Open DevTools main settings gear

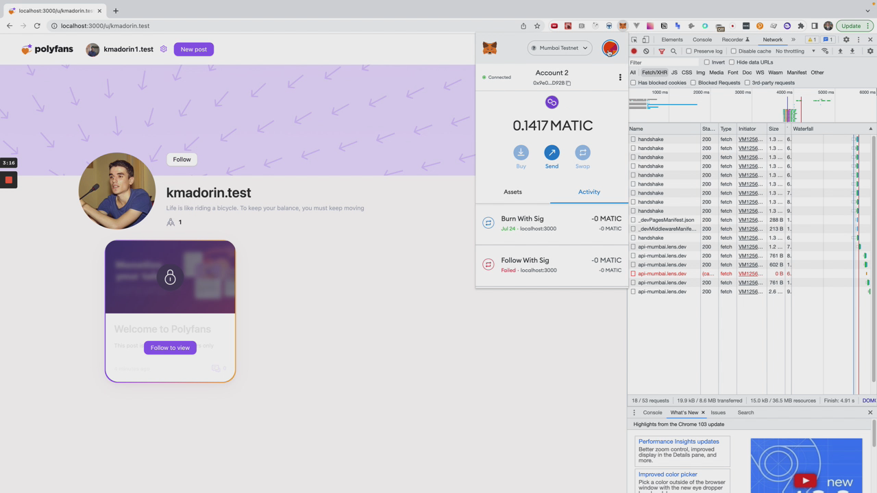point(846,40)
